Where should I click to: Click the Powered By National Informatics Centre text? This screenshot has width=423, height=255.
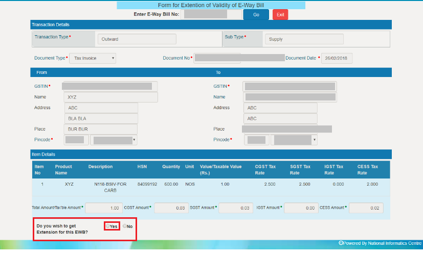[x=380, y=243]
